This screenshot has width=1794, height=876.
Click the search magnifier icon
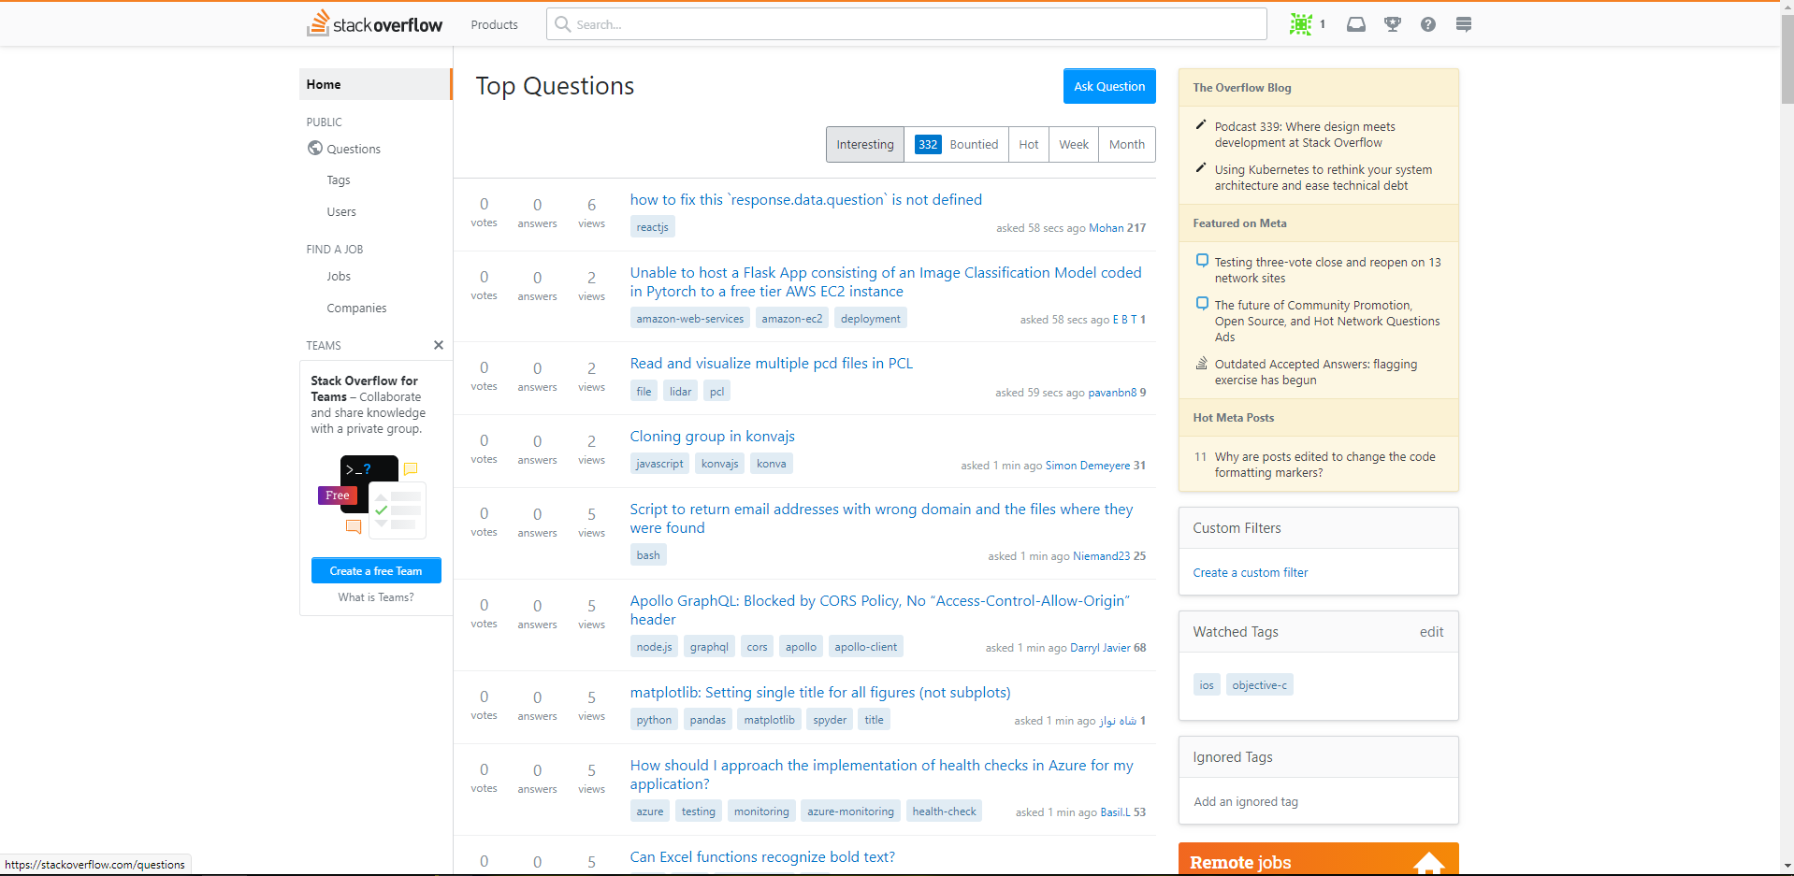pyautogui.click(x=562, y=24)
